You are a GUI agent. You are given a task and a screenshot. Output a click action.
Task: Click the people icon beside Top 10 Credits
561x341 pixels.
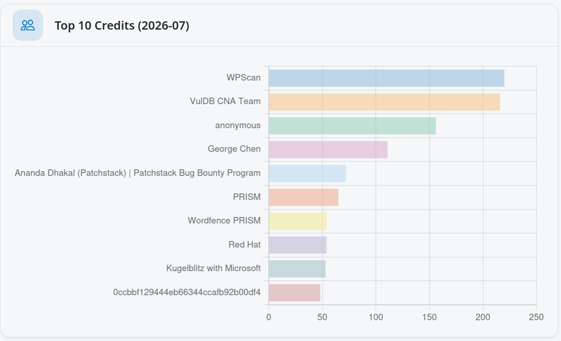(28, 25)
